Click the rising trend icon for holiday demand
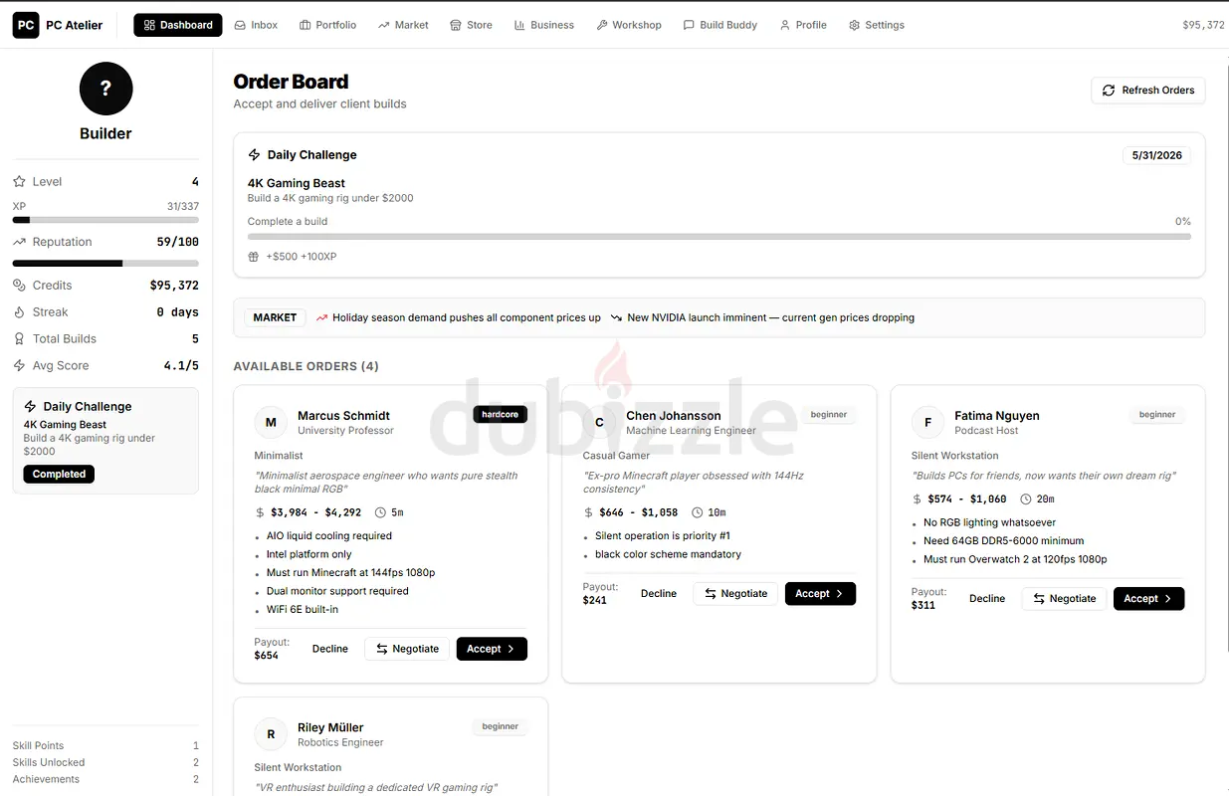This screenshot has height=796, width=1229. tap(321, 318)
